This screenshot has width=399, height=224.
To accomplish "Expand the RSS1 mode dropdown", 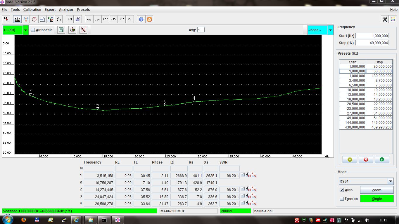I will click(391, 181).
